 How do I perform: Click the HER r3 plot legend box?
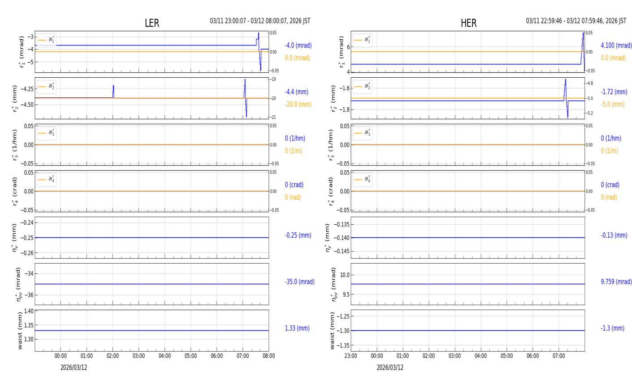coord(363,133)
